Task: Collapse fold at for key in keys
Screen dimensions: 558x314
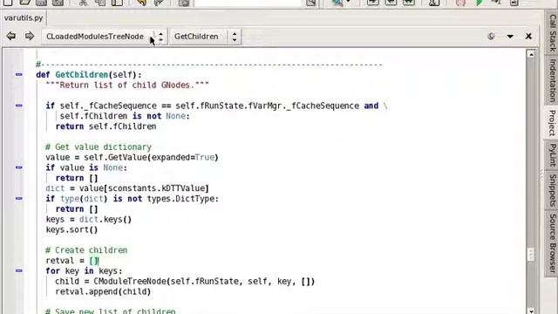Action: coord(19,270)
